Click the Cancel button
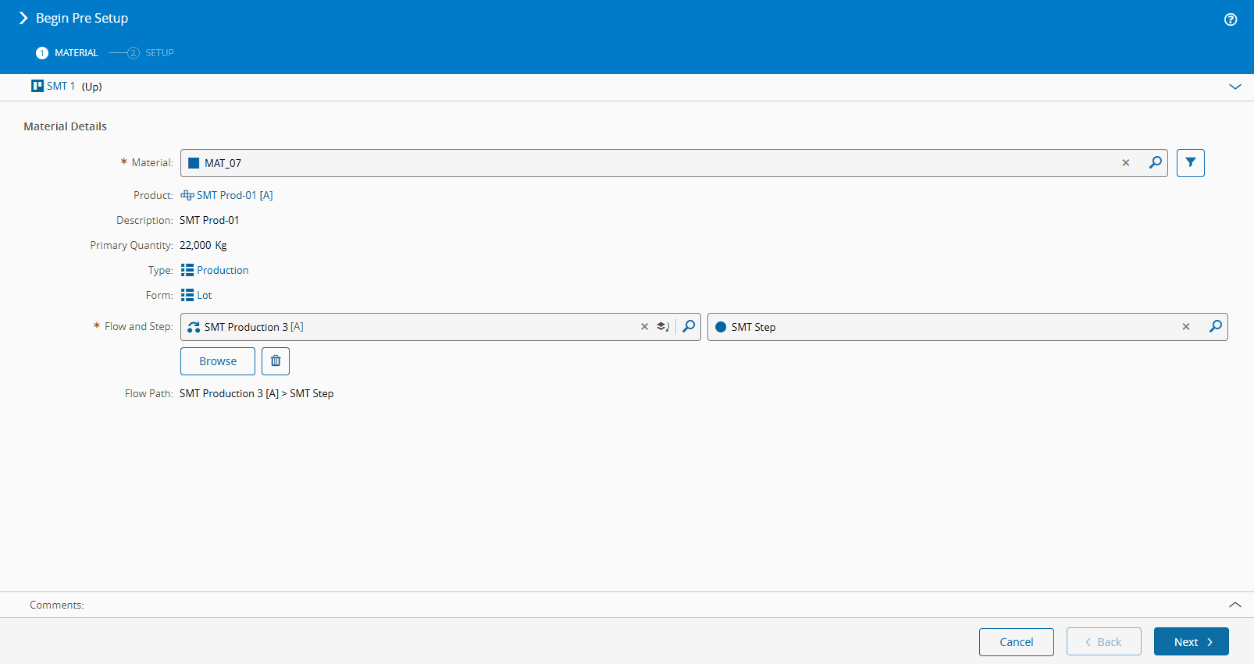 [x=1017, y=641]
